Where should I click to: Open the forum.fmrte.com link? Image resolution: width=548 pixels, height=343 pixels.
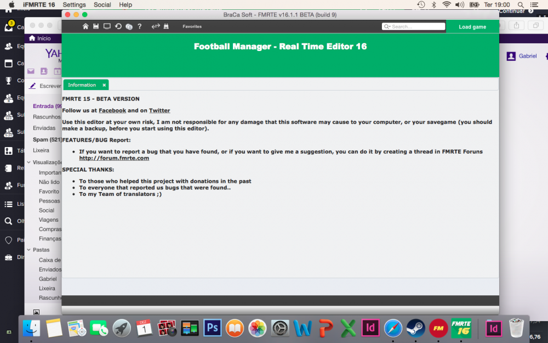click(x=114, y=158)
